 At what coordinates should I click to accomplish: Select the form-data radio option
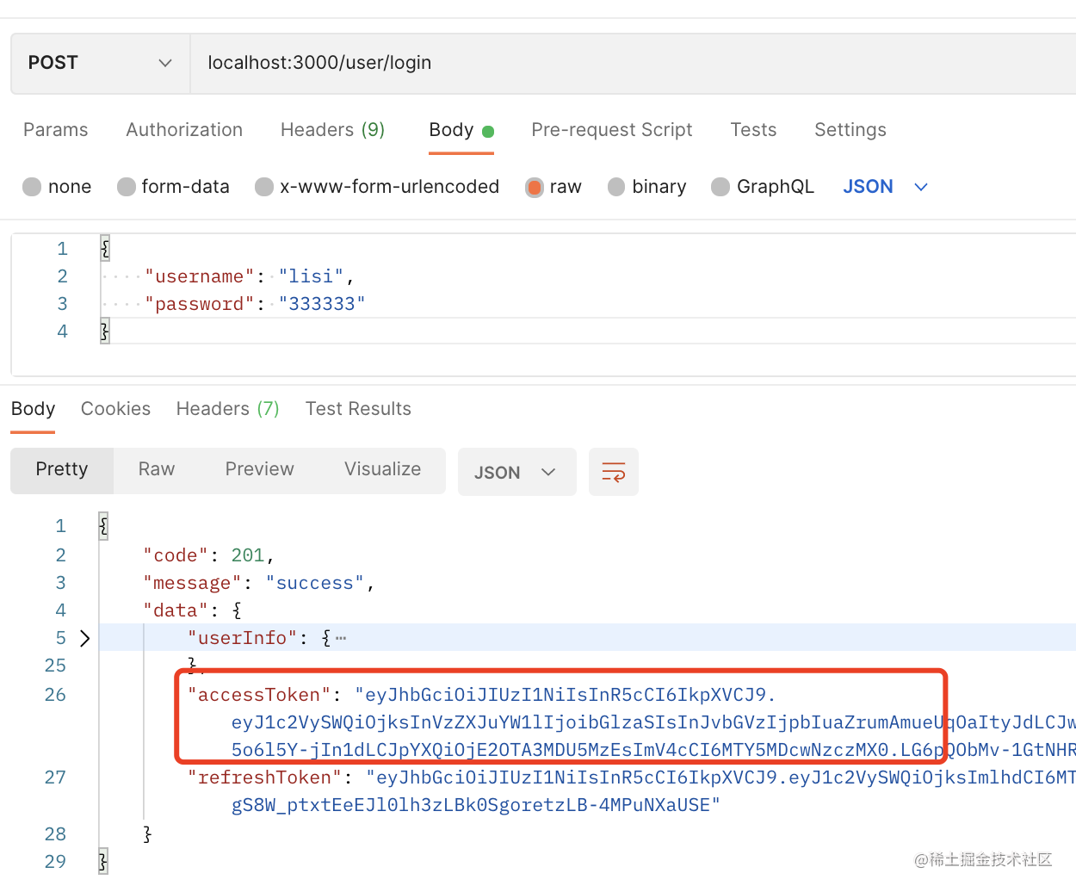127,187
